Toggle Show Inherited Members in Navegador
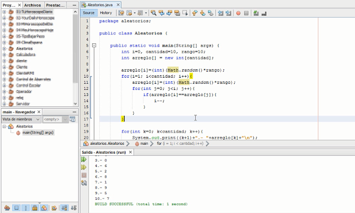The height and width of the screenshot is (213, 355). pos(7,207)
